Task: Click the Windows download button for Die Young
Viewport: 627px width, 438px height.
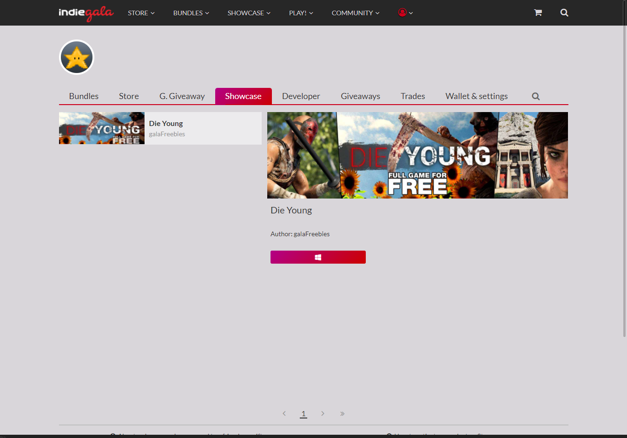Action: click(x=318, y=257)
